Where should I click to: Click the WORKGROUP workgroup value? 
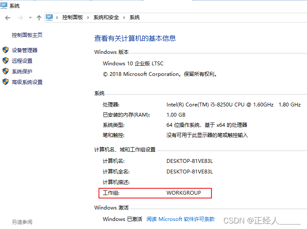pos(184,193)
